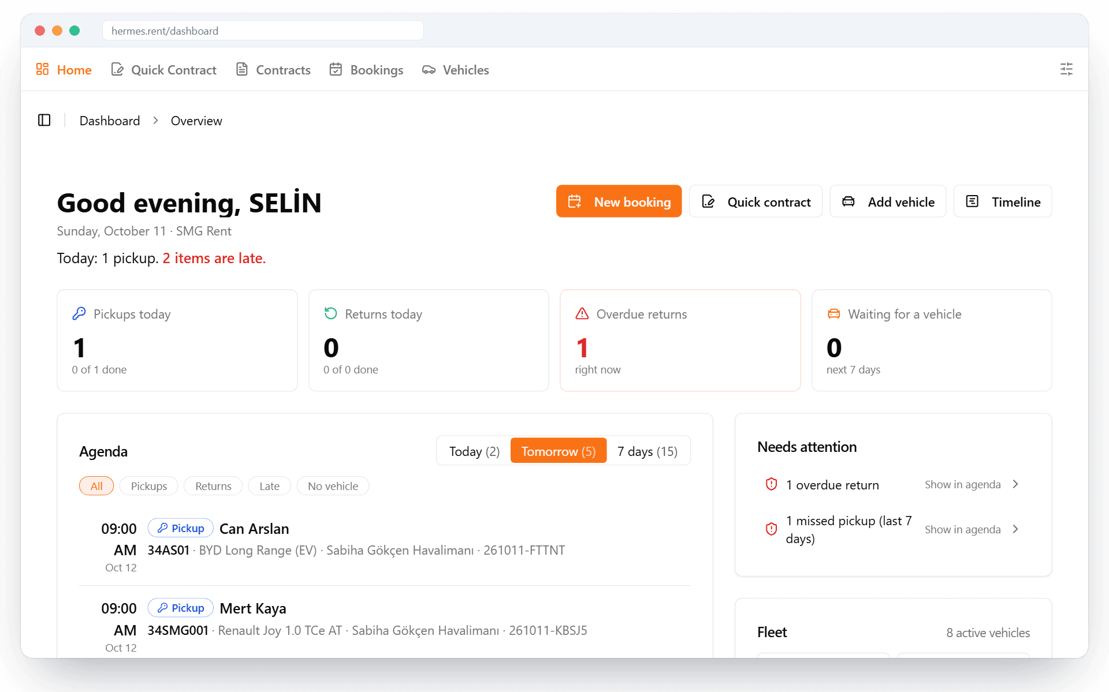Create a New booking
Image resolution: width=1109 pixels, height=692 pixels.
point(619,201)
